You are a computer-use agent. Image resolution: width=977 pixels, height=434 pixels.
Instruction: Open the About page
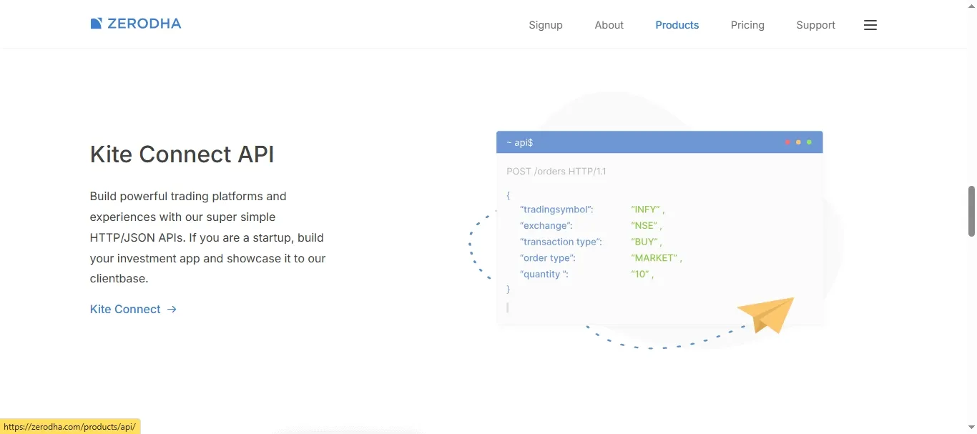click(609, 25)
